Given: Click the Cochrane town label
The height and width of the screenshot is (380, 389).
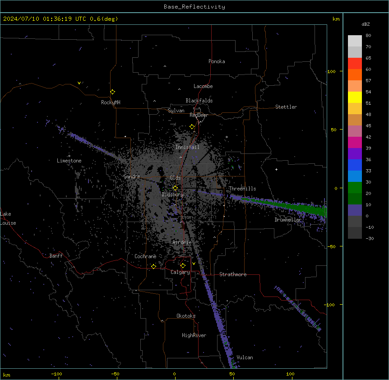Looking at the screenshot, I should (145, 256).
